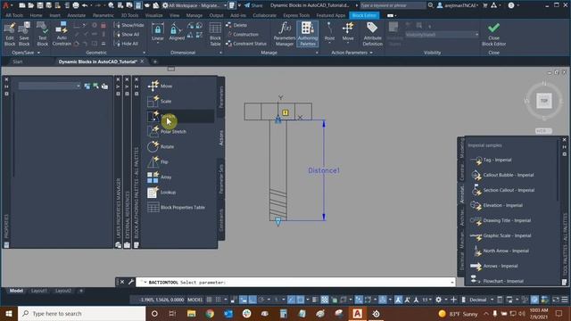
Task: Select the Move action in Authoring palette
Action: (161, 86)
